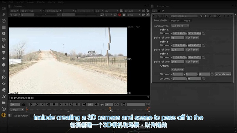
Task: Click the Time clock toolbar icon
Action: [4, 21]
